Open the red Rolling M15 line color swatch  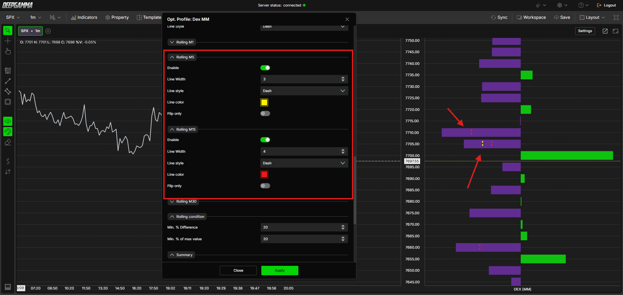[x=264, y=174]
